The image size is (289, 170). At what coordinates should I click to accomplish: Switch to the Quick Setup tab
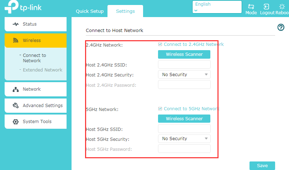point(90,11)
